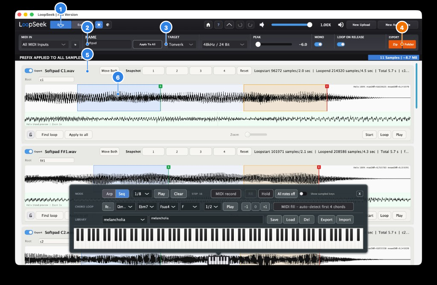This screenshot has width=437, height=285.
Task: Switch to light theme sun icon
Action: coord(99,25)
